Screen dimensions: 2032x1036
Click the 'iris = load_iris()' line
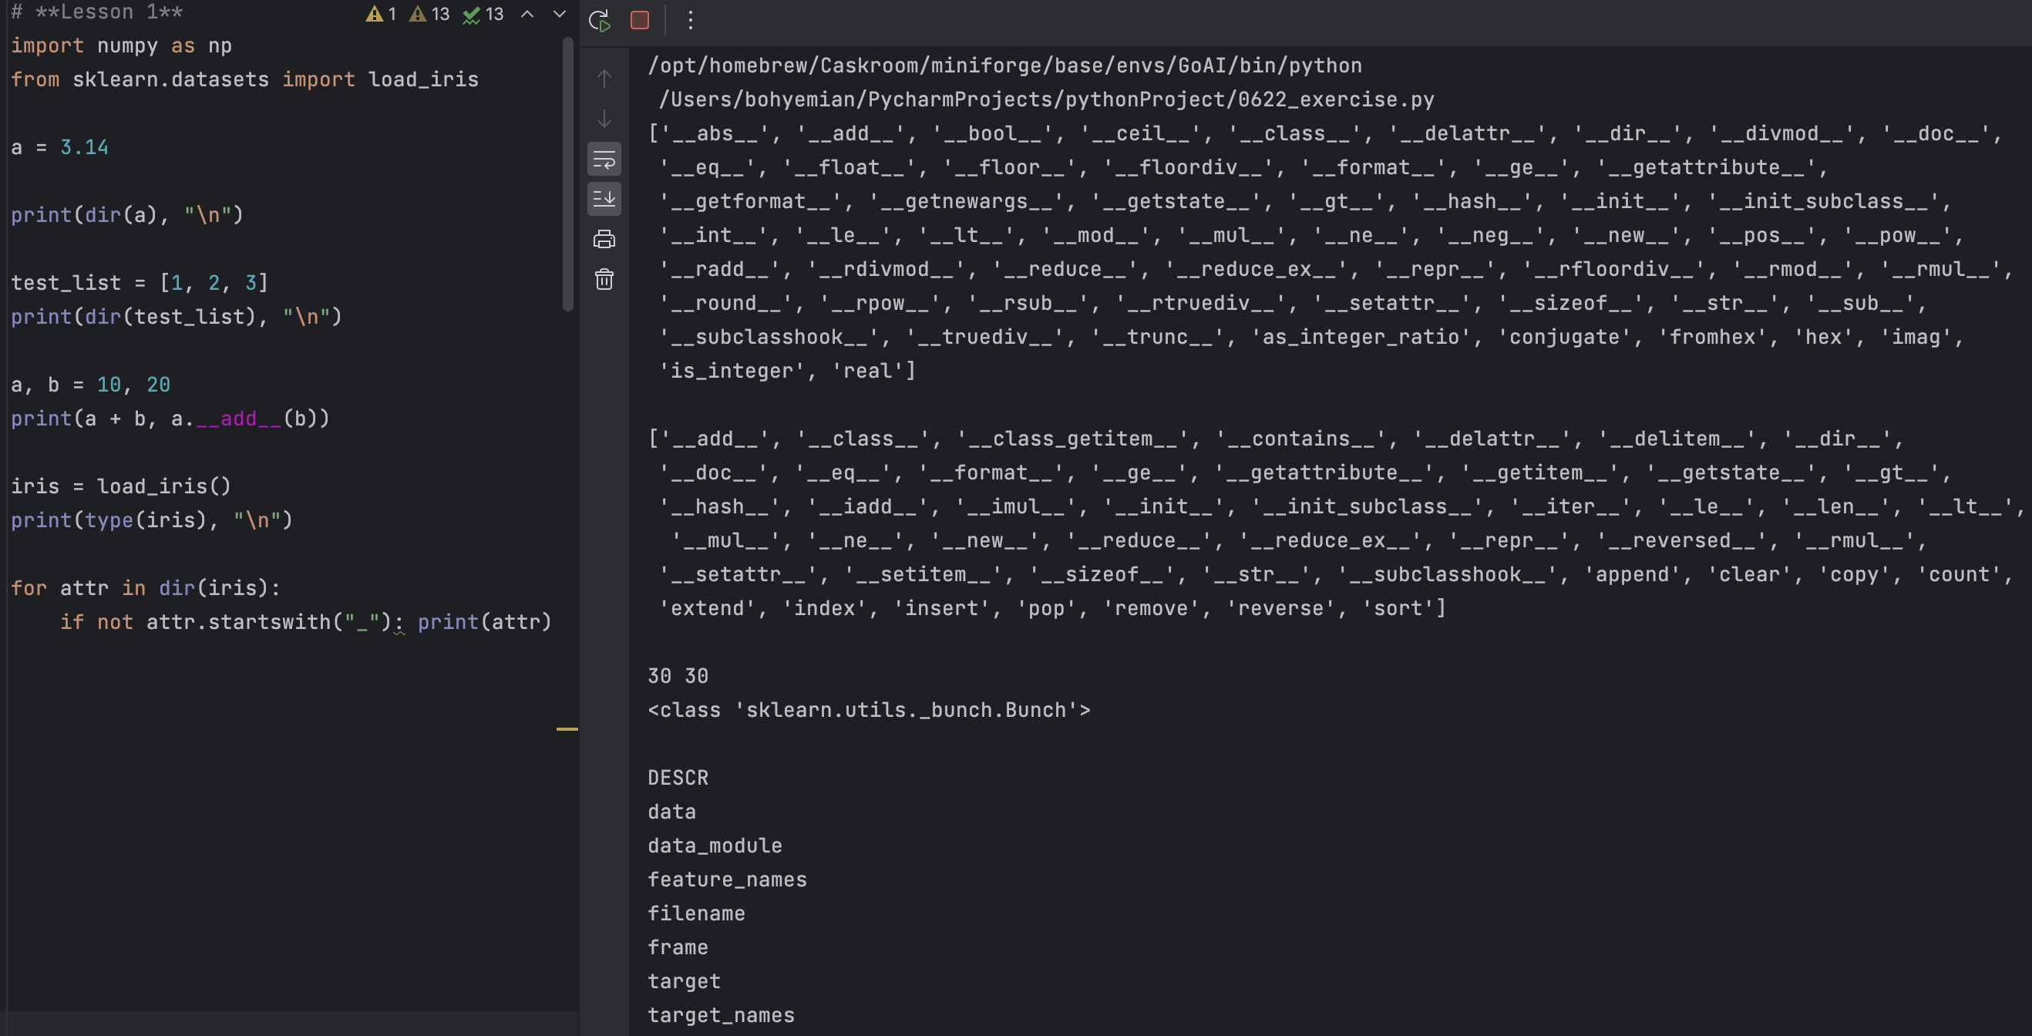(122, 487)
